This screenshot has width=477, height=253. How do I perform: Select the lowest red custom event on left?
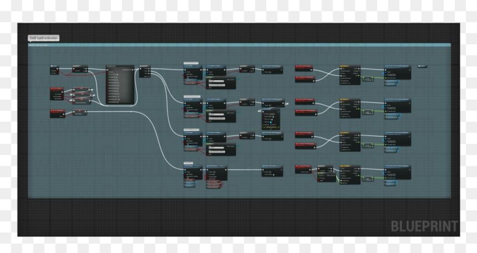[58, 113]
